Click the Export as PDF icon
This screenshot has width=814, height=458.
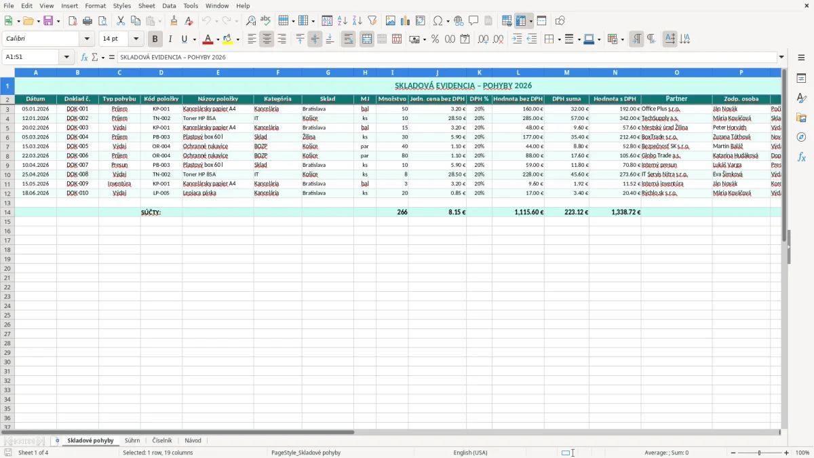coord(73,21)
